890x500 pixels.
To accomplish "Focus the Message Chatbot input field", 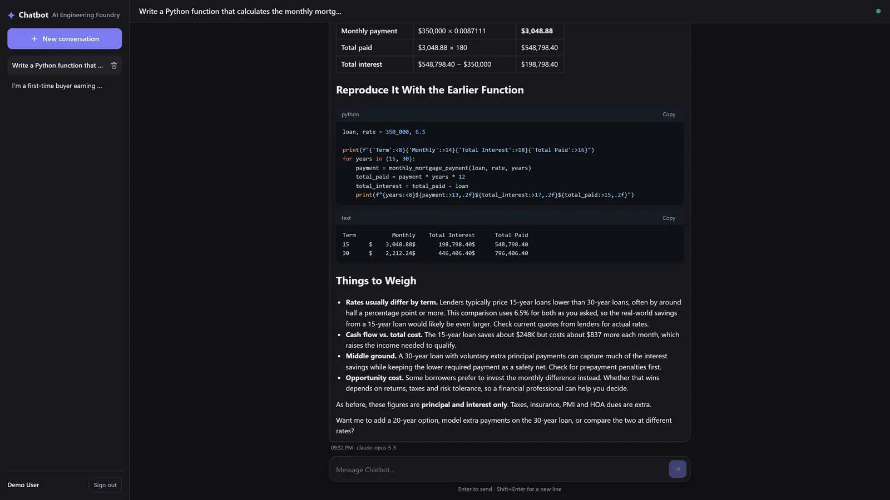I will pos(499,469).
